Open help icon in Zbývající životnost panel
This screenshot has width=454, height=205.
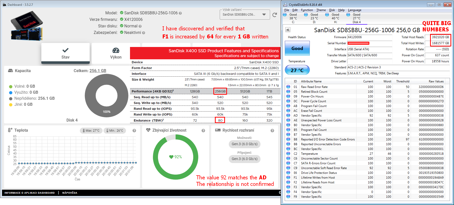coord(203,131)
